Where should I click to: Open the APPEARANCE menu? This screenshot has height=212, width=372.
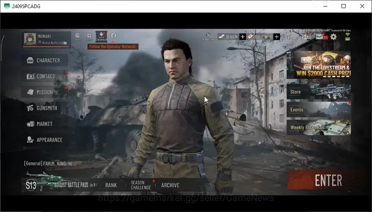coord(45,140)
